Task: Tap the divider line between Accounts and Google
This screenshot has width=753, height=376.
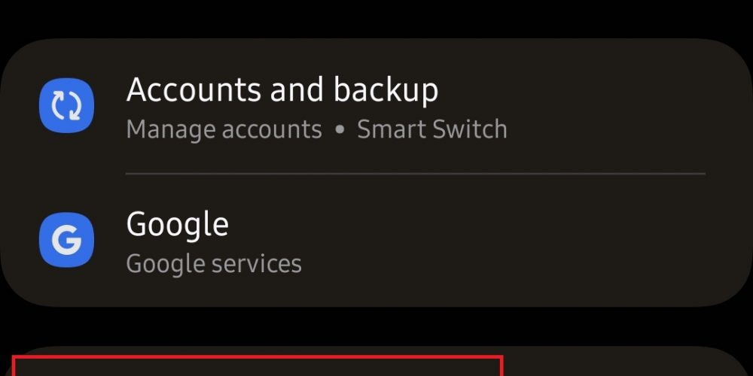Action: (x=416, y=174)
